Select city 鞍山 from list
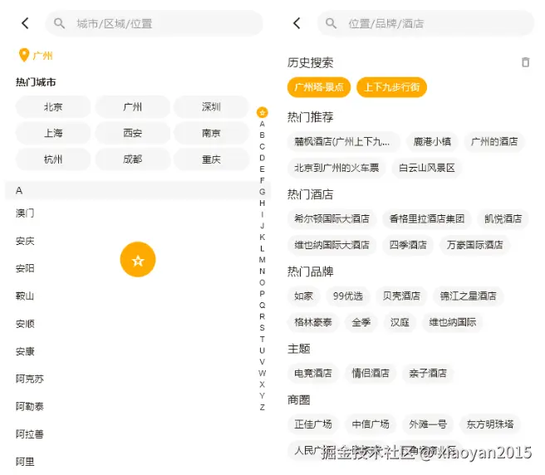 pyautogui.click(x=25, y=296)
